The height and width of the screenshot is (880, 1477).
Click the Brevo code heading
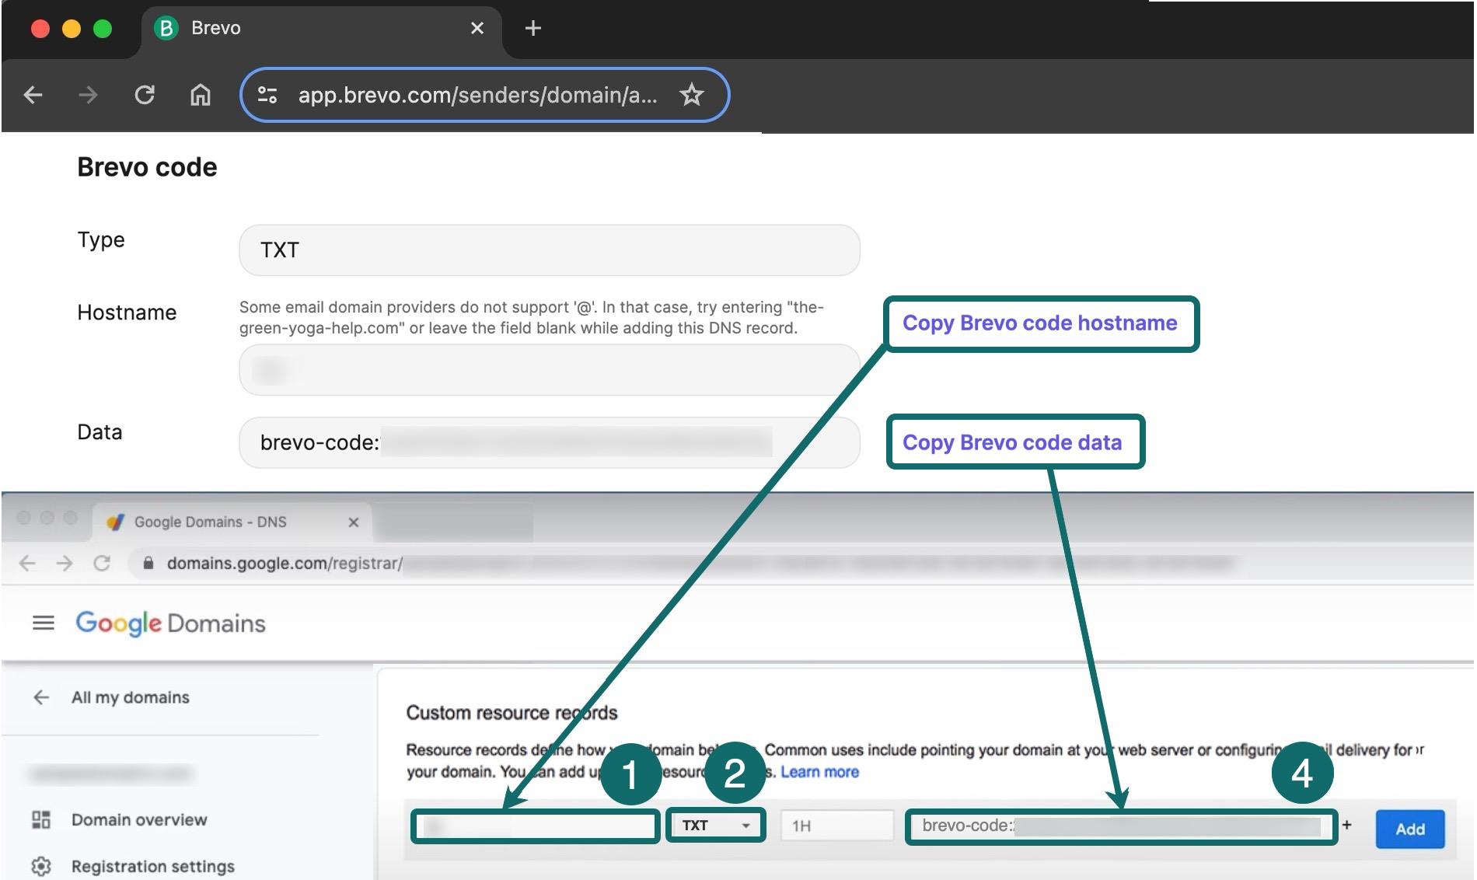147,167
